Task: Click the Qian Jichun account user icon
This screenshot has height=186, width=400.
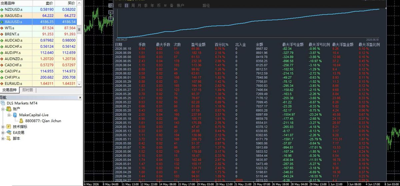Action: tap(21, 121)
